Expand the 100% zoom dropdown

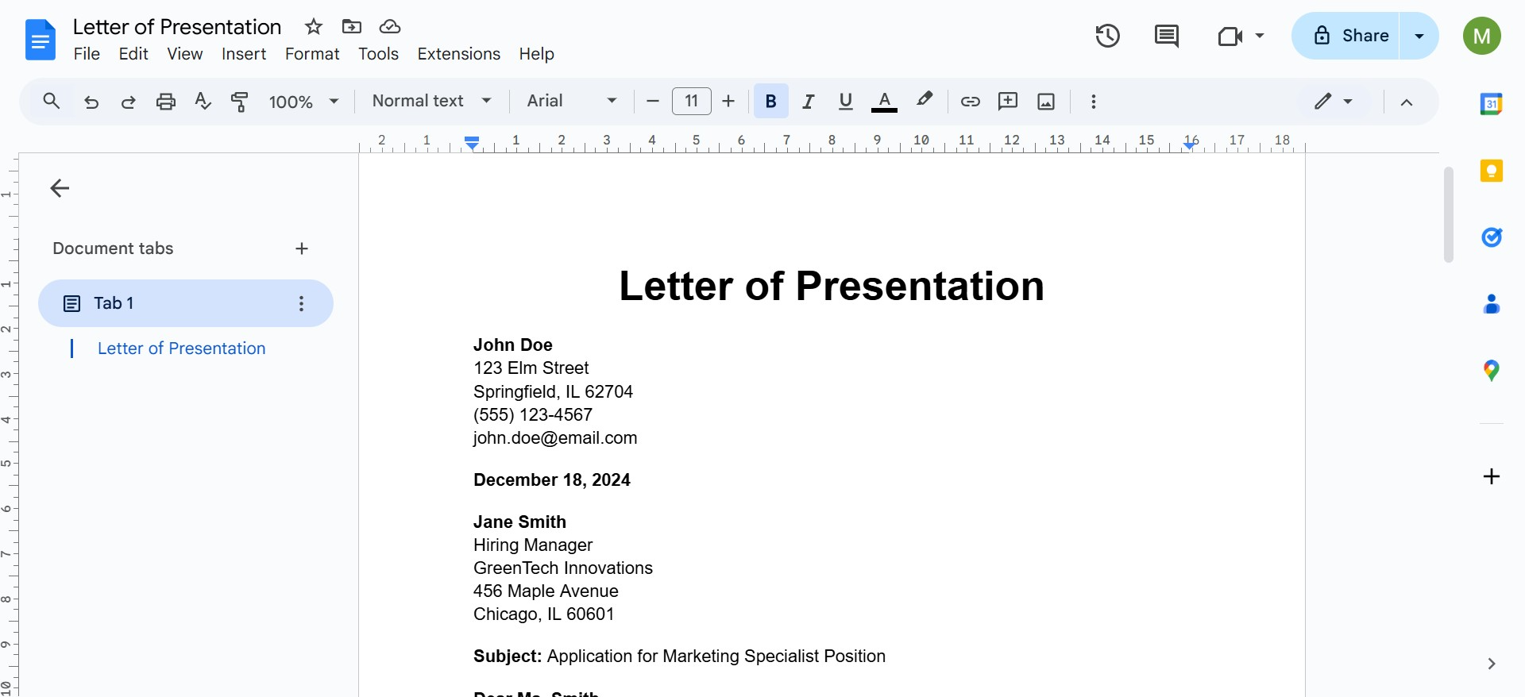[304, 102]
